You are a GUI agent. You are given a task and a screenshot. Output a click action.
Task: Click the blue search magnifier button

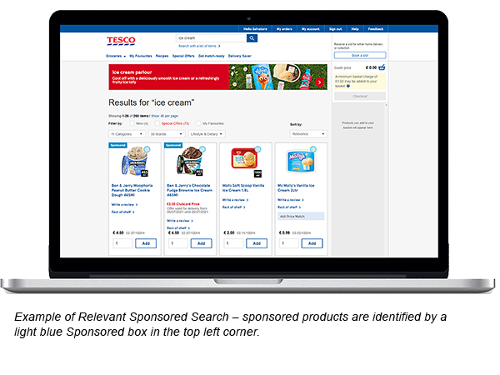tap(252, 38)
